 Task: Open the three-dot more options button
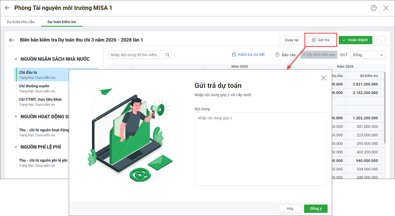(x=381, y=40)
